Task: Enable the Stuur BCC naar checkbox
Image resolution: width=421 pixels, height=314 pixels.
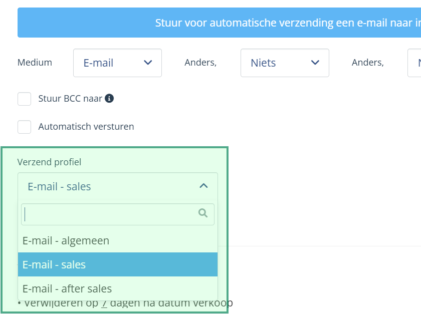Action: pyautogui.click(x=25, y=99)
